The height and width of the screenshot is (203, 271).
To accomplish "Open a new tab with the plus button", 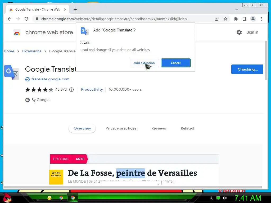I will pos(75,10).
